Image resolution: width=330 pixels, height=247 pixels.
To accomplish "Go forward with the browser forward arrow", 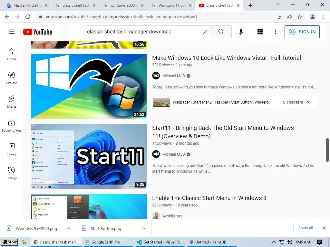I will pyautogui.click(x=17, y=17).
